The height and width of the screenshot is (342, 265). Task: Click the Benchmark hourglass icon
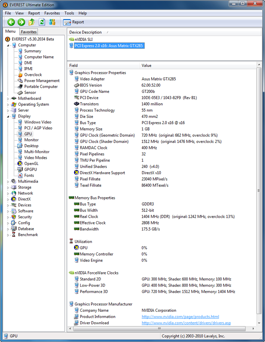click(14, 235)
